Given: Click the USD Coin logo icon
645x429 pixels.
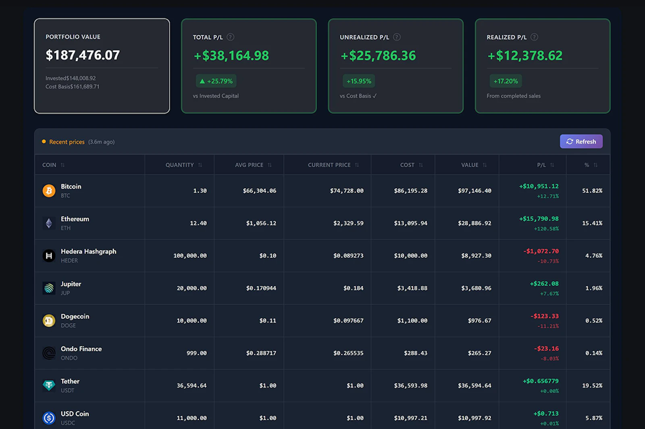Looking at the screenshot, I should pos(49,418).
